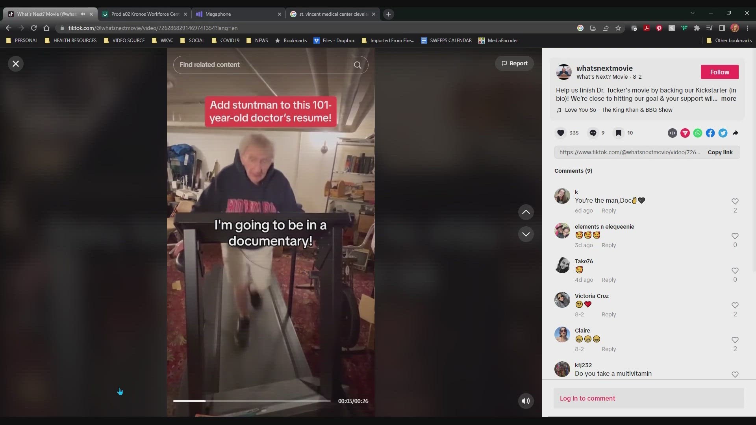Click the search icon in Find related content

[x=357, y=65]
